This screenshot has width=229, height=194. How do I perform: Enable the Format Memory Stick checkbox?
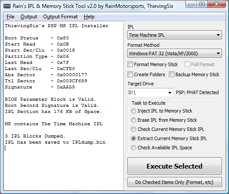pos(130,64)
